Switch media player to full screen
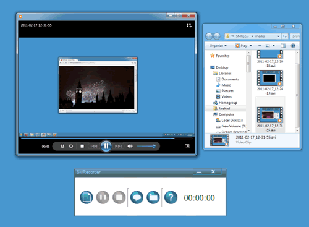Viewport: 309px width, 227px height. point(187,147)
